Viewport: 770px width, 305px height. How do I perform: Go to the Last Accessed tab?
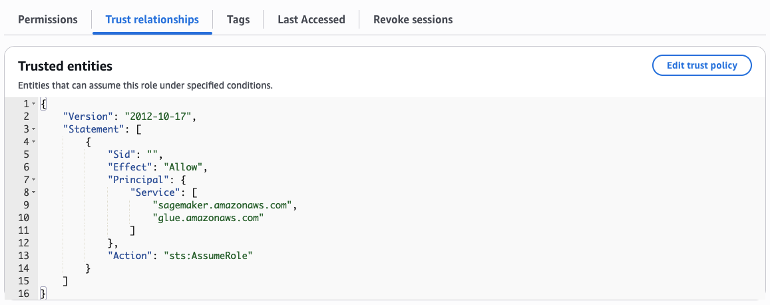(x=311, y=19)
